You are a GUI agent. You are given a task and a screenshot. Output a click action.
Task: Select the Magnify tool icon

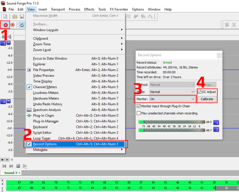(x=129, y=16)
